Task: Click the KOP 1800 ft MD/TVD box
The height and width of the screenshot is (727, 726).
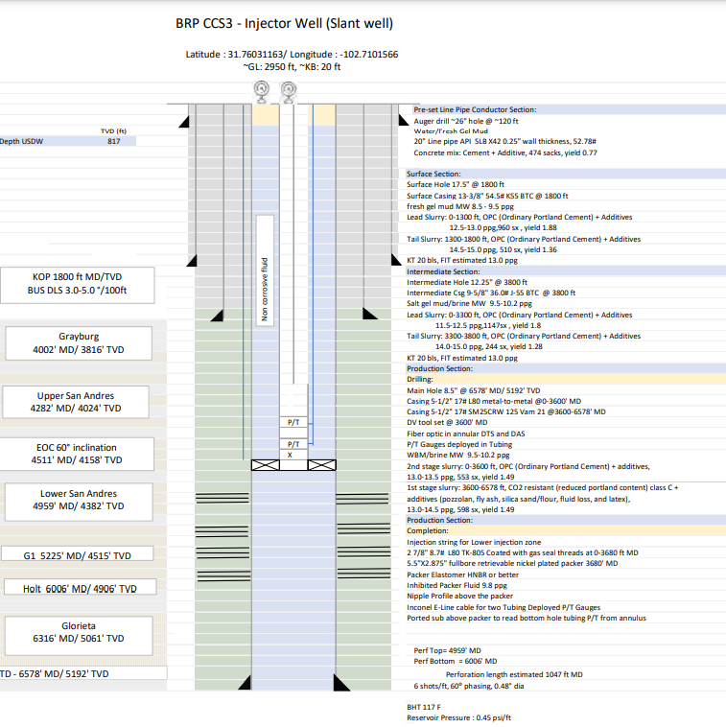Action: click(78, 283)
